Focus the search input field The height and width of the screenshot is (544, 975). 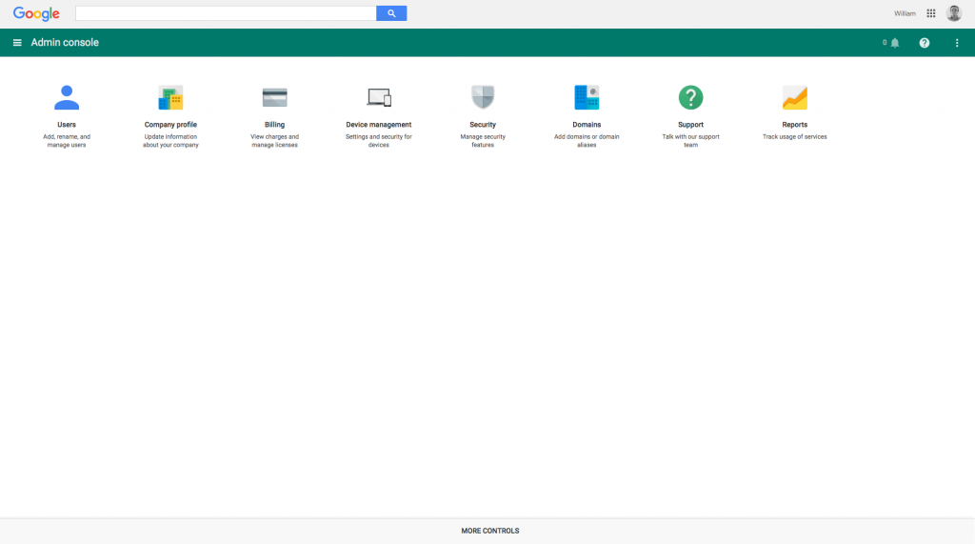(x=226, y=13)
